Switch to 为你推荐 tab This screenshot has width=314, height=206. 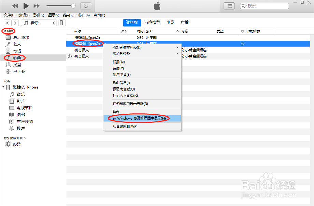click(x=152, y=23)
